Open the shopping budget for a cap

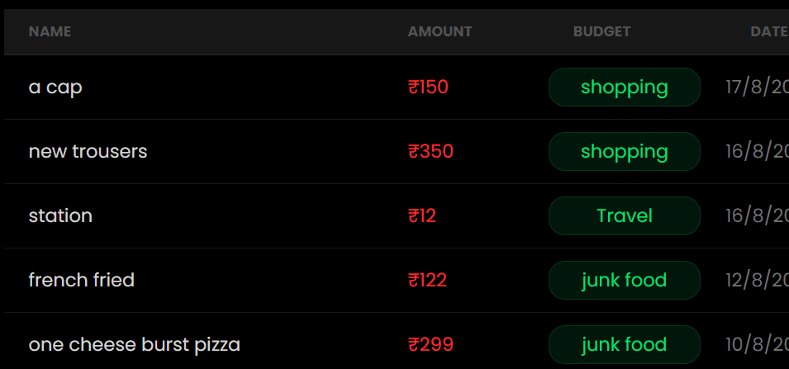(624, 87)
